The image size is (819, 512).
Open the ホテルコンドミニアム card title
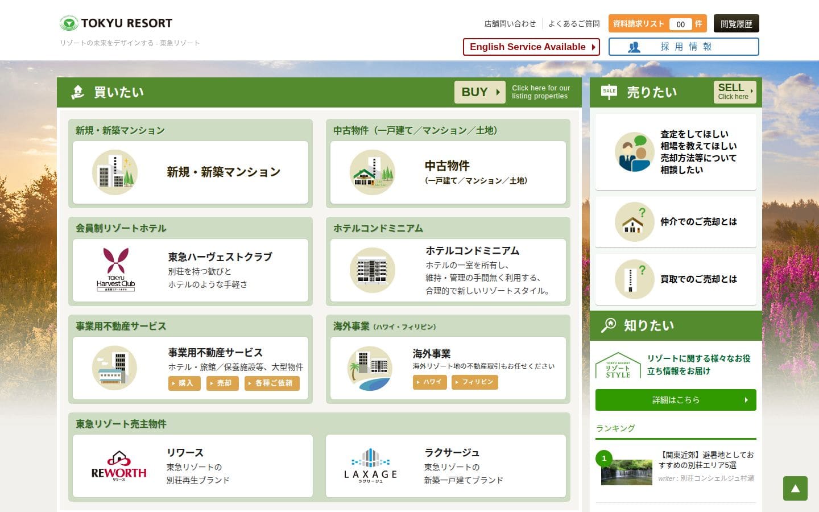pos(473,251)
